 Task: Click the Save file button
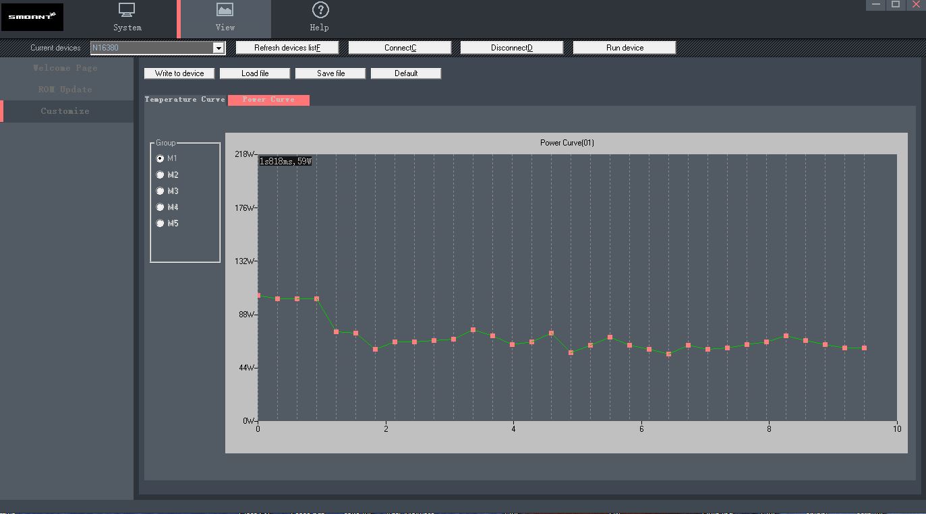click(x=330, y=73)
